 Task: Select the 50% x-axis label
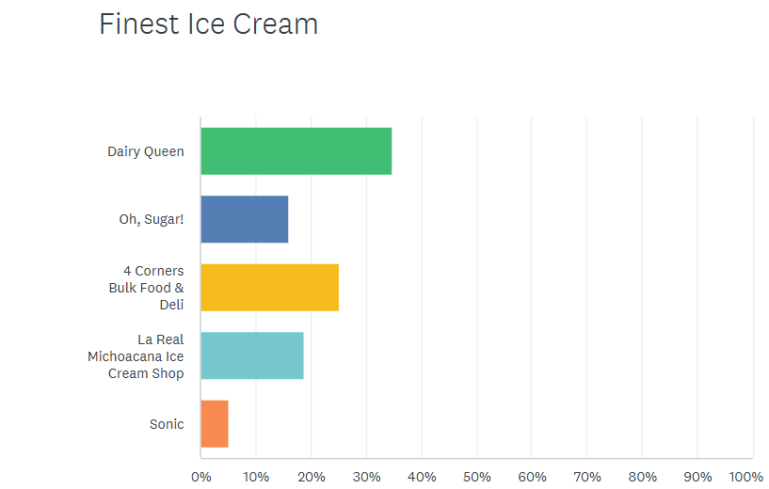(x=477, y=477)
